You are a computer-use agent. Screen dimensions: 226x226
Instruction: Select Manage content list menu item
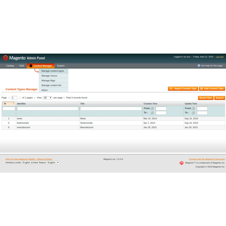(54, 85)
